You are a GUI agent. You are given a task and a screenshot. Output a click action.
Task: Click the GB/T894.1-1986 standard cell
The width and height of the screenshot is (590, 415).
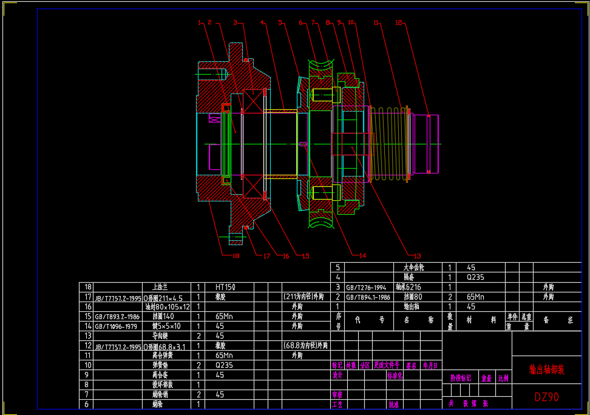point(368,297)
